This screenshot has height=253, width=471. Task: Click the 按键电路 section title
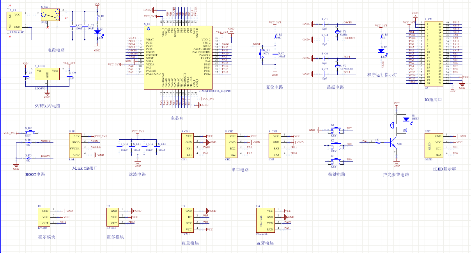pos(336,174)
